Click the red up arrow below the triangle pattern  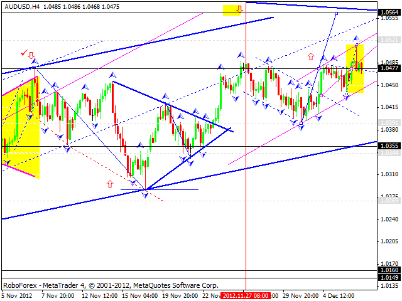pyautogui.click(x=111, y=184)
